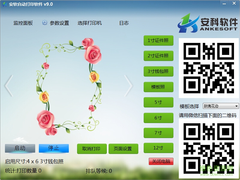Viewport: 240px width, 180px height.
Task: Select the 1寸证件照 print option
Action: pos(158,40)
